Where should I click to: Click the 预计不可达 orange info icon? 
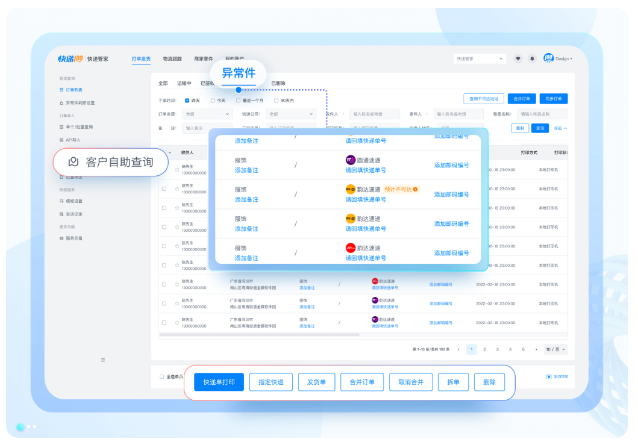[416, 189]
